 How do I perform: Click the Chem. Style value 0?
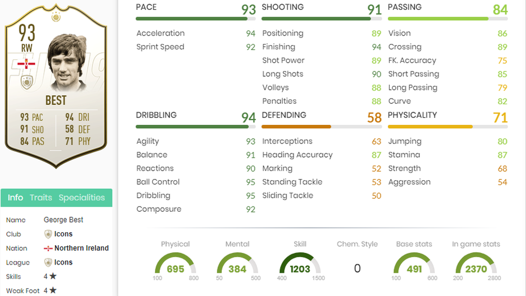coord(358,268)
